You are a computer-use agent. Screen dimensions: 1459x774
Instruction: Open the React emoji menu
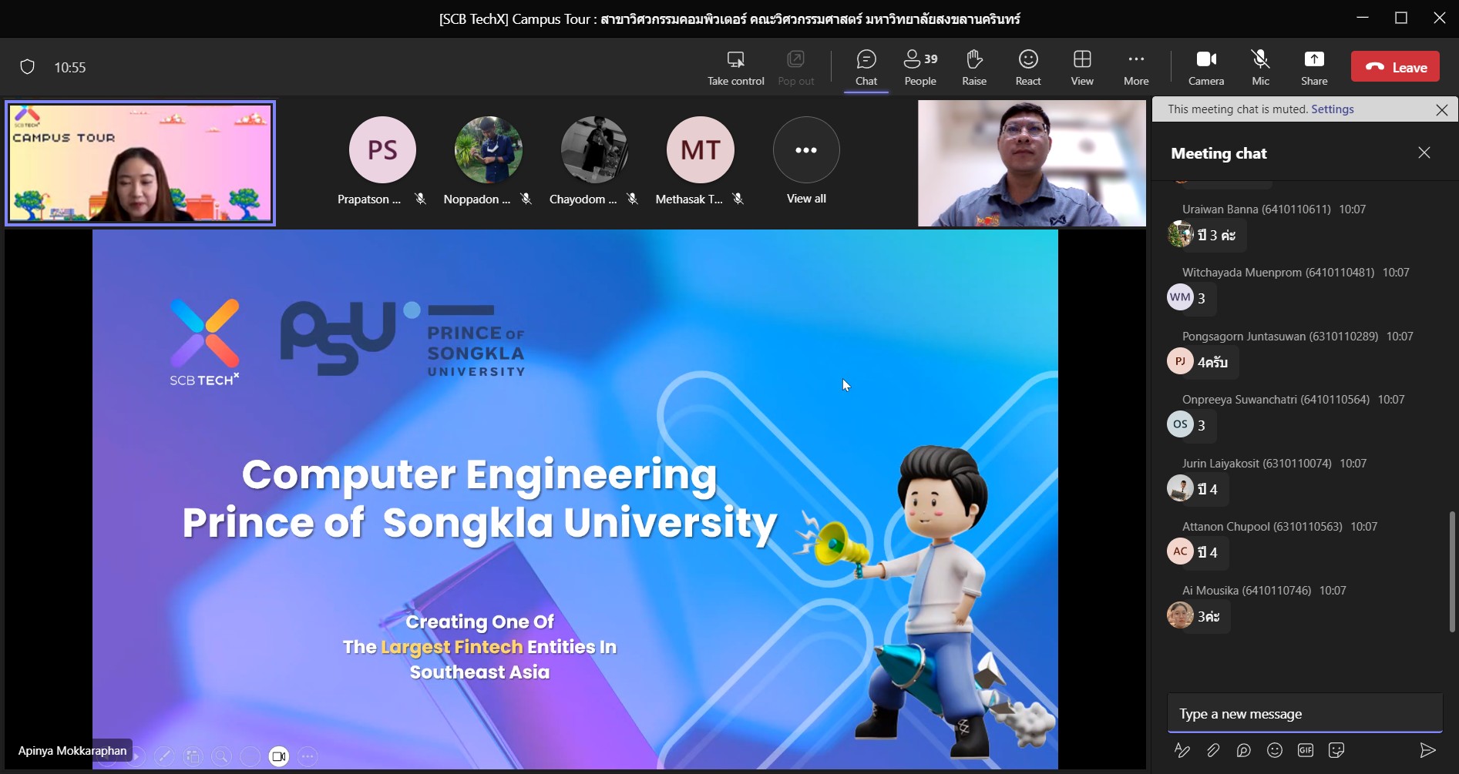pos(1027,68)
